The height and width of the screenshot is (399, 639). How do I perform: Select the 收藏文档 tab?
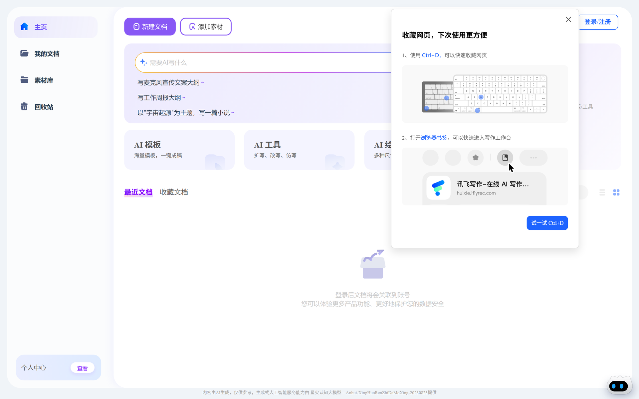tap(174, 192)
